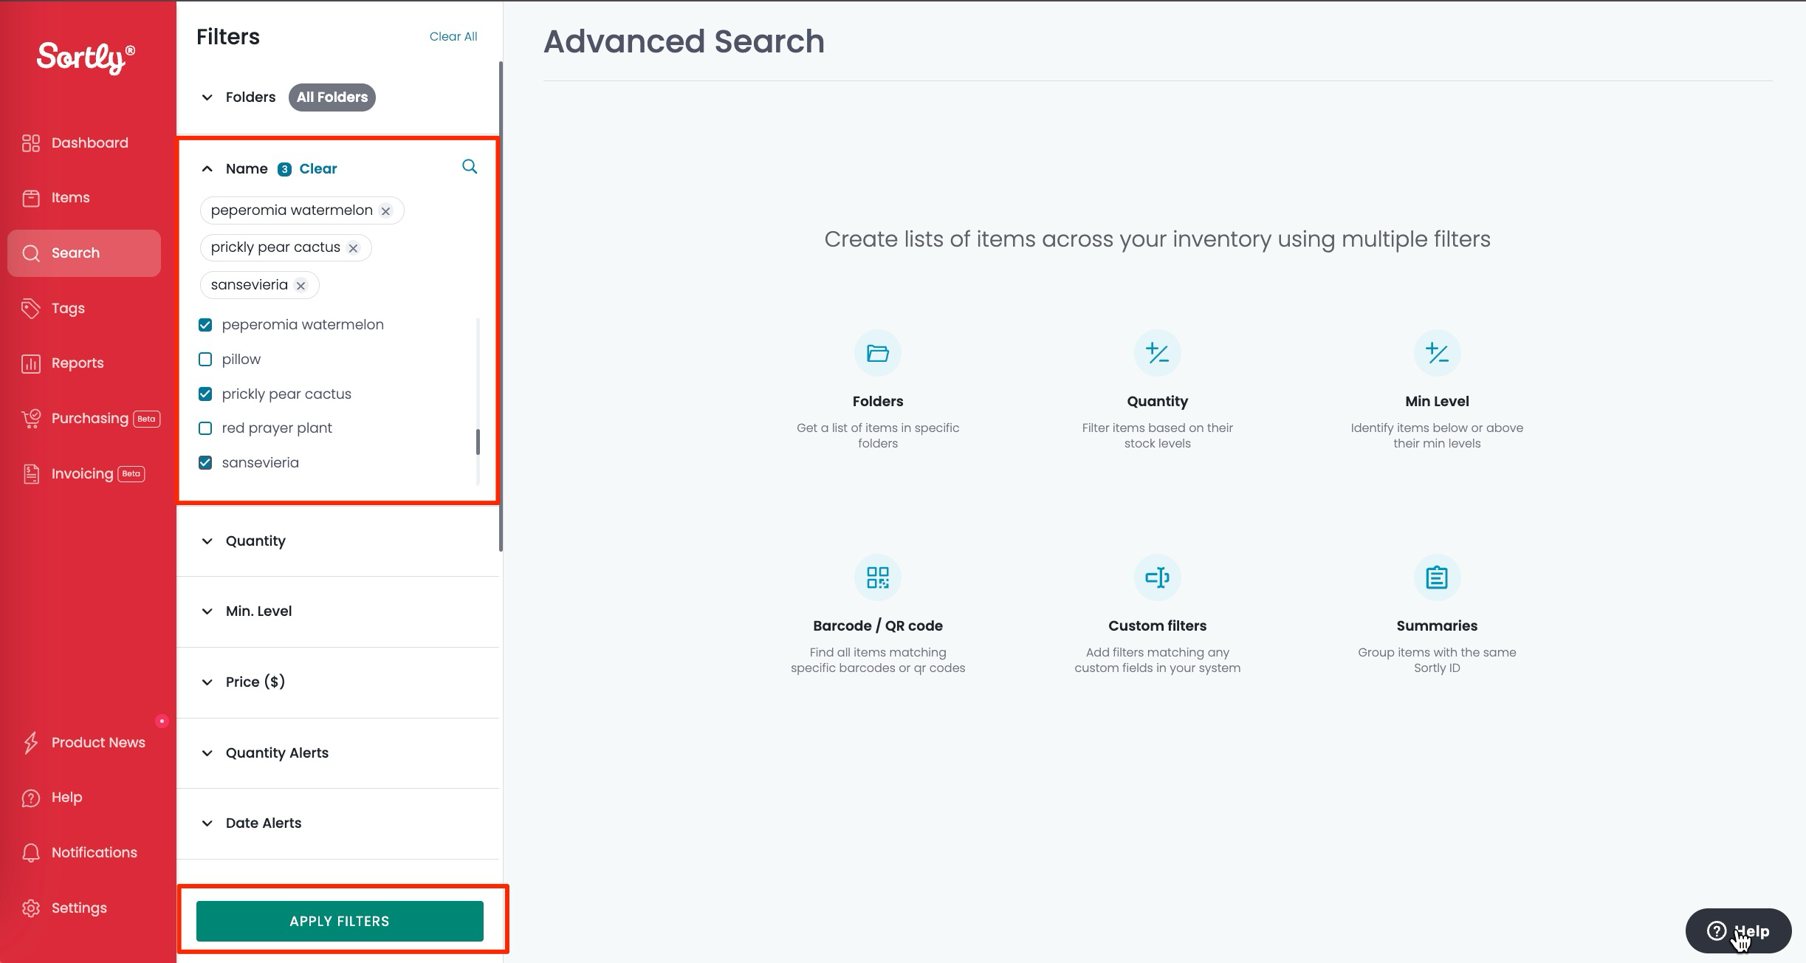Click Advanced Search heading text
The width and height of the screenshot is (1806, 963).
684,41
